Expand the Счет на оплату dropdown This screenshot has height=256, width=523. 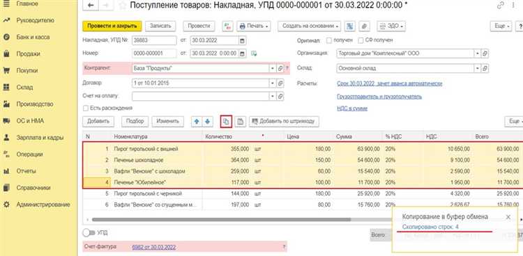[273, 96]
